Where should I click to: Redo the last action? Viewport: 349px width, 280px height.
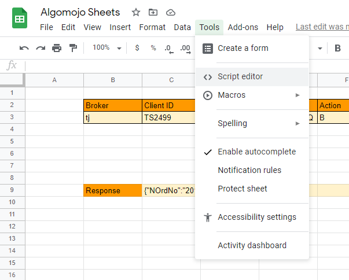pos(41,48)
